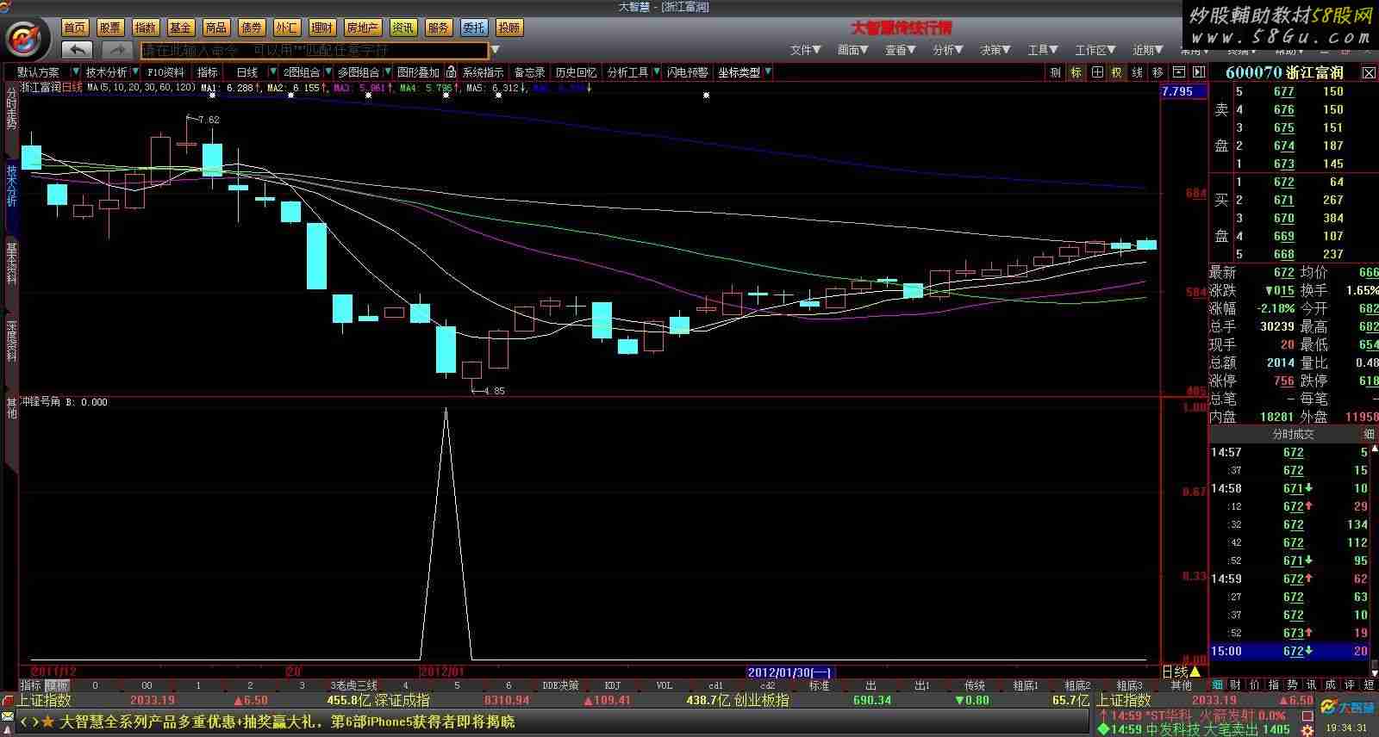
Task: Open the 分析 menu
Action: click(x=948, y=50)
